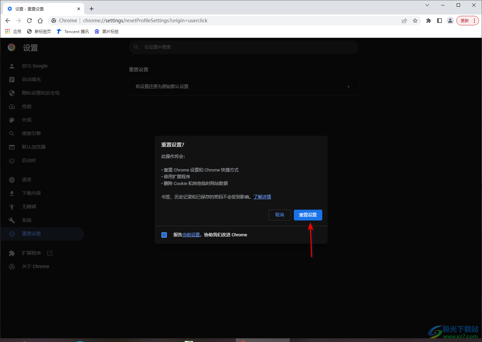This screenshot has width=482, height=342.
Task: Open the 应用 apps bookmark
Action: pyautogui.click(x=14, y=31)
